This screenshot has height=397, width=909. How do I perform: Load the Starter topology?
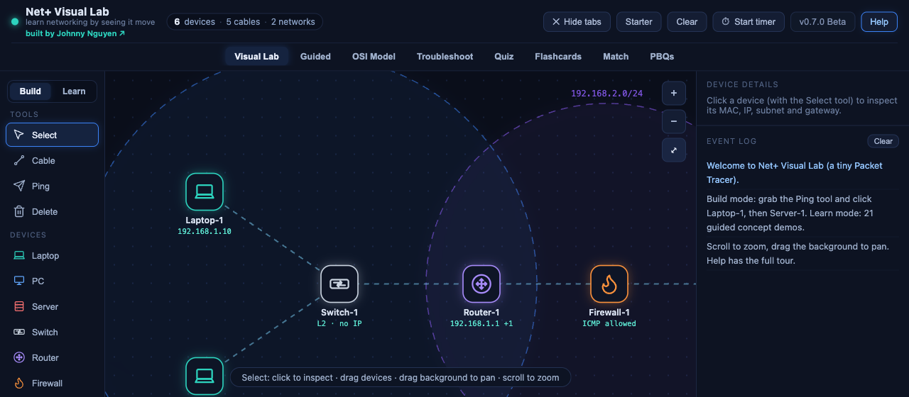coord(639,22)
